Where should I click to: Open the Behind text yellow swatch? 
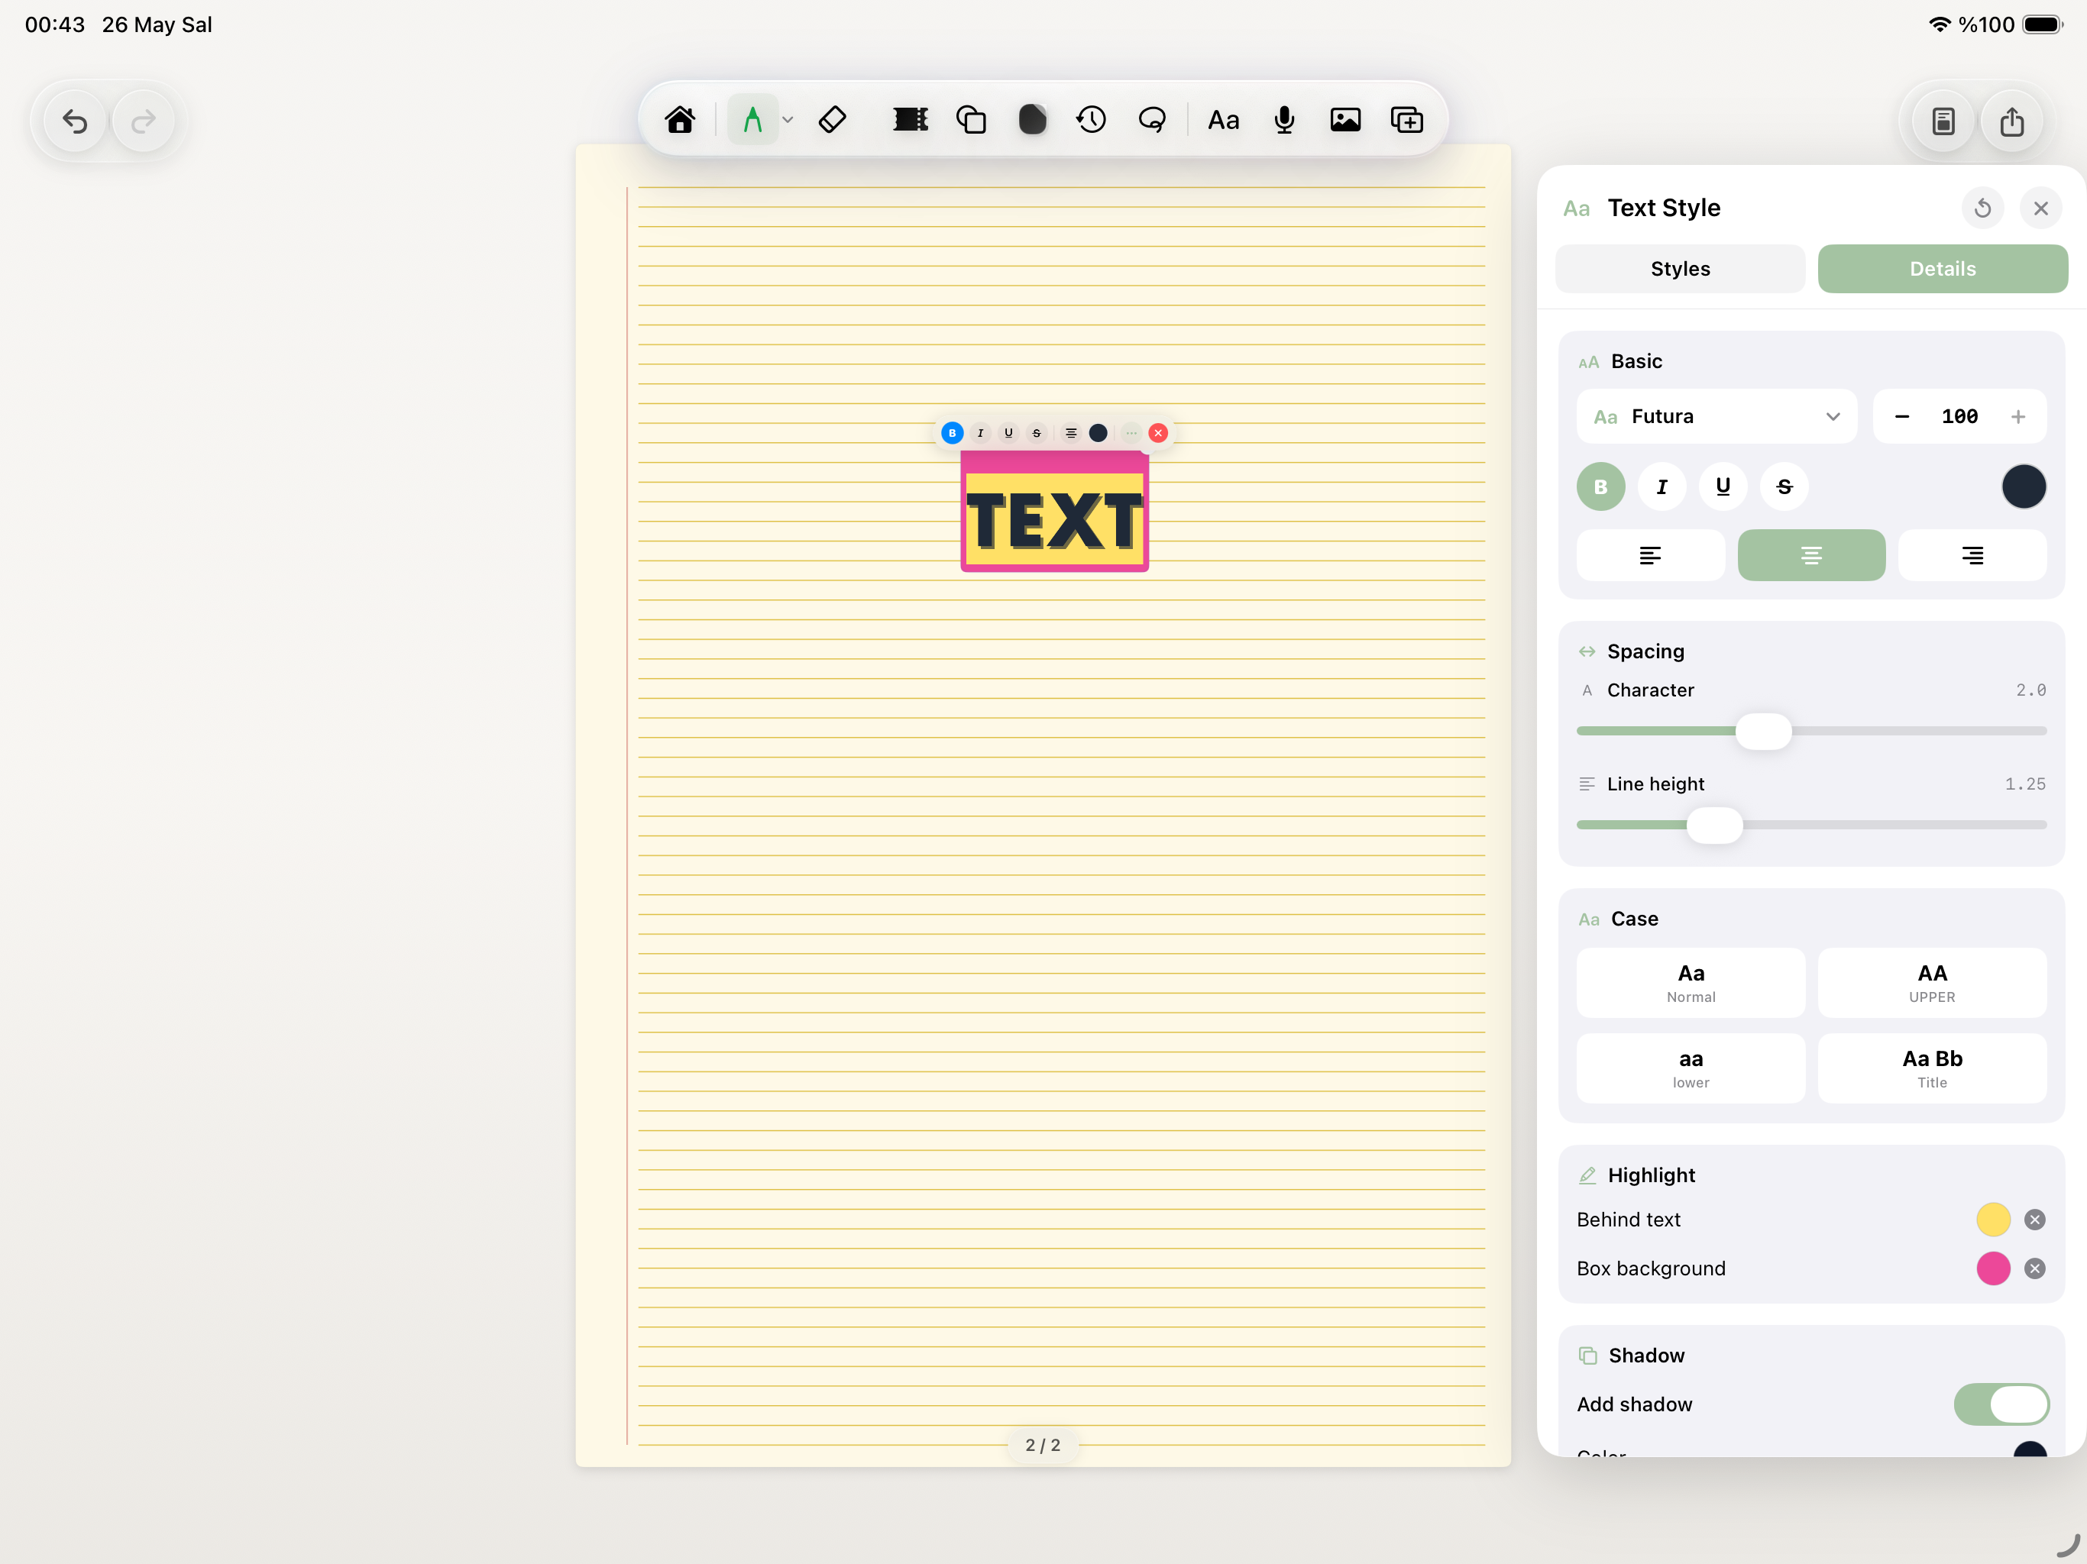[1994, 1220]
